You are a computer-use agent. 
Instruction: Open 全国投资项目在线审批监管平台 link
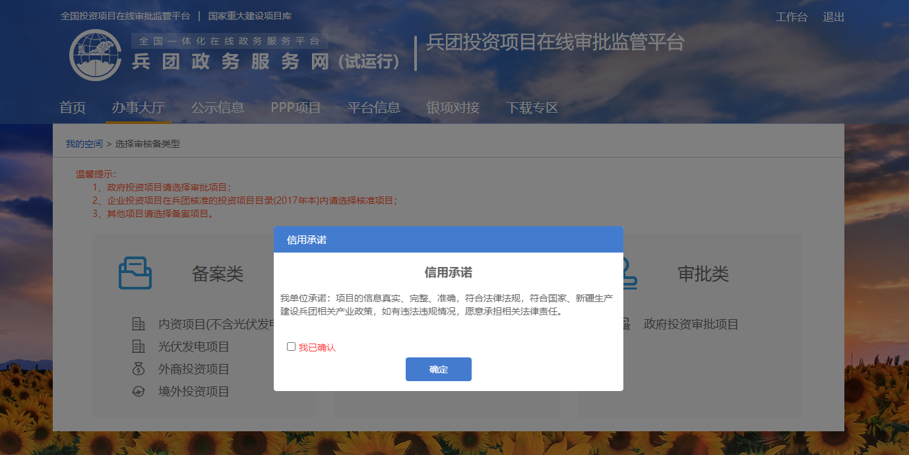coord(125,16)
